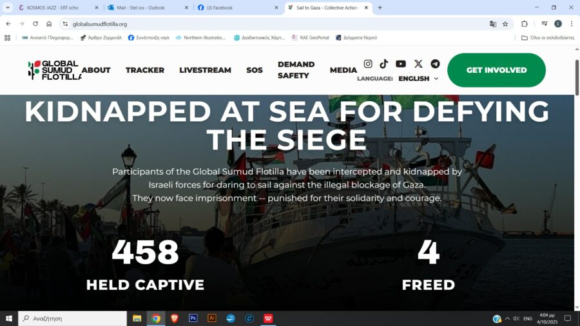This screenshot has height=326, width=580.
Task: Open the YouTube channel icon
Action: click(x=401, y=64)
